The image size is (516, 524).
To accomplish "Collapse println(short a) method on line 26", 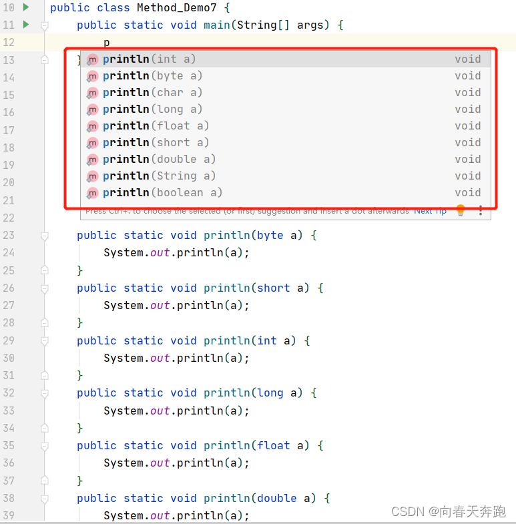I will pyautogui.click(x=45, y=289).
